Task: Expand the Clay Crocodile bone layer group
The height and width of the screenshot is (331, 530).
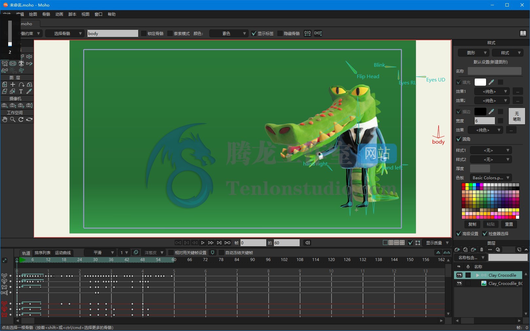Action: coord(478,275)
